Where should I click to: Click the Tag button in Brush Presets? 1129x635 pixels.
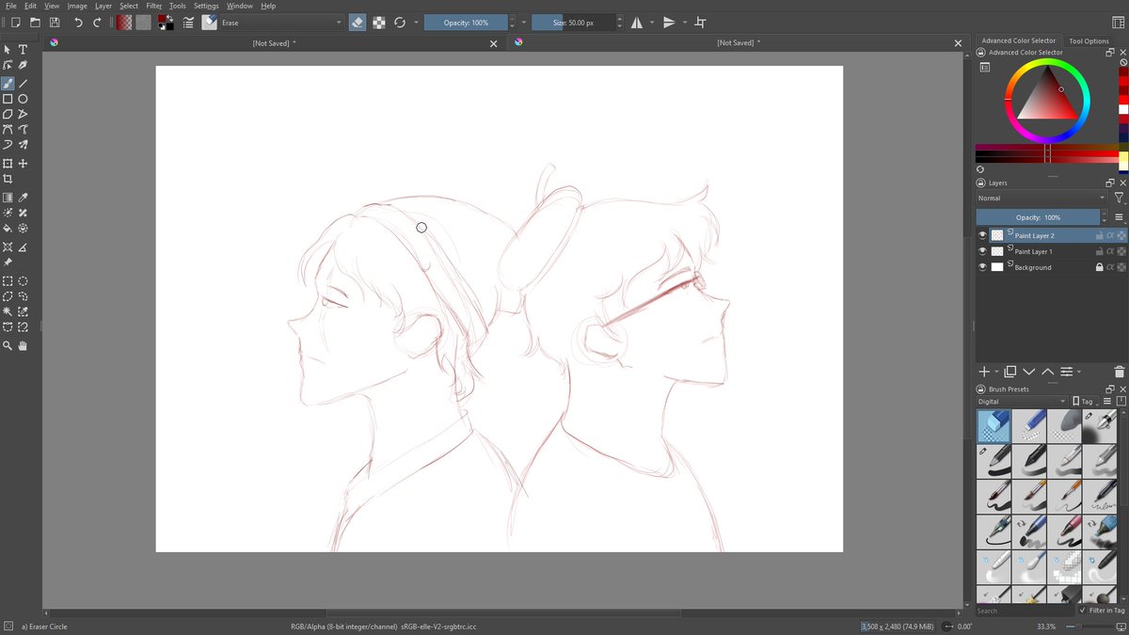pyautogui.click(x=1086, y=402)
